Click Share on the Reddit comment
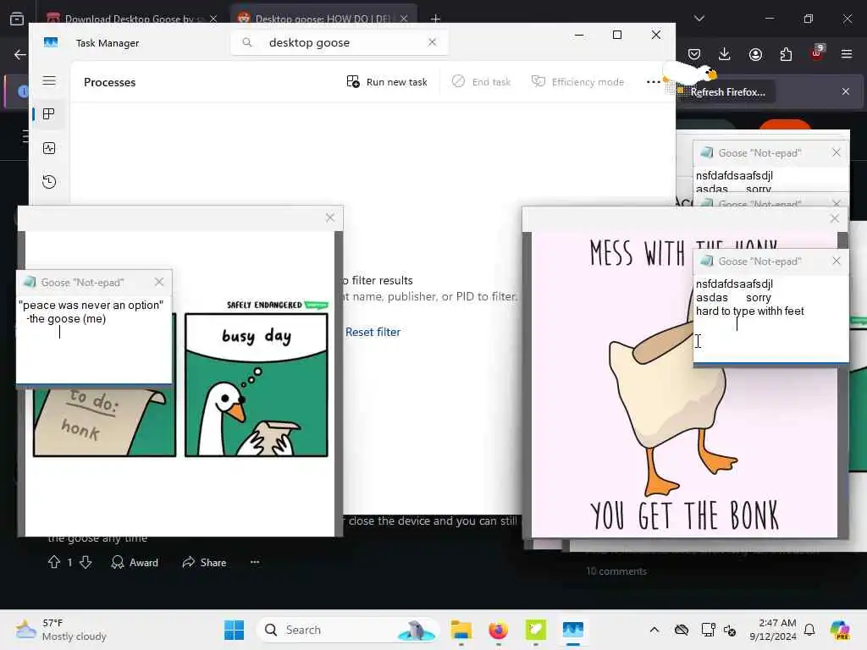Image resolution: width=867 pixels, height=650 pixels. (204, 562)
